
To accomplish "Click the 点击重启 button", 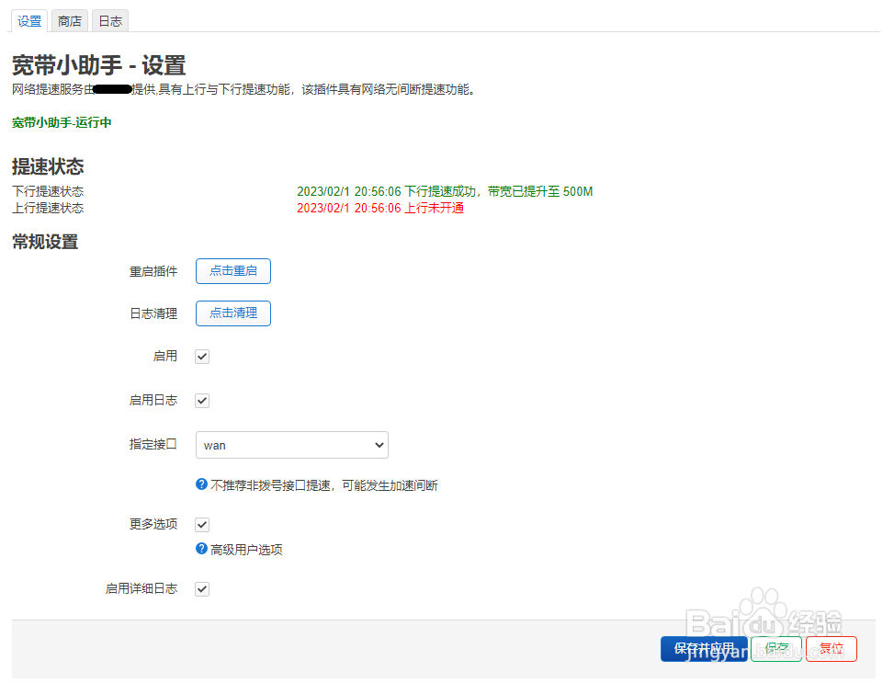I will click(x=233, y=271).
